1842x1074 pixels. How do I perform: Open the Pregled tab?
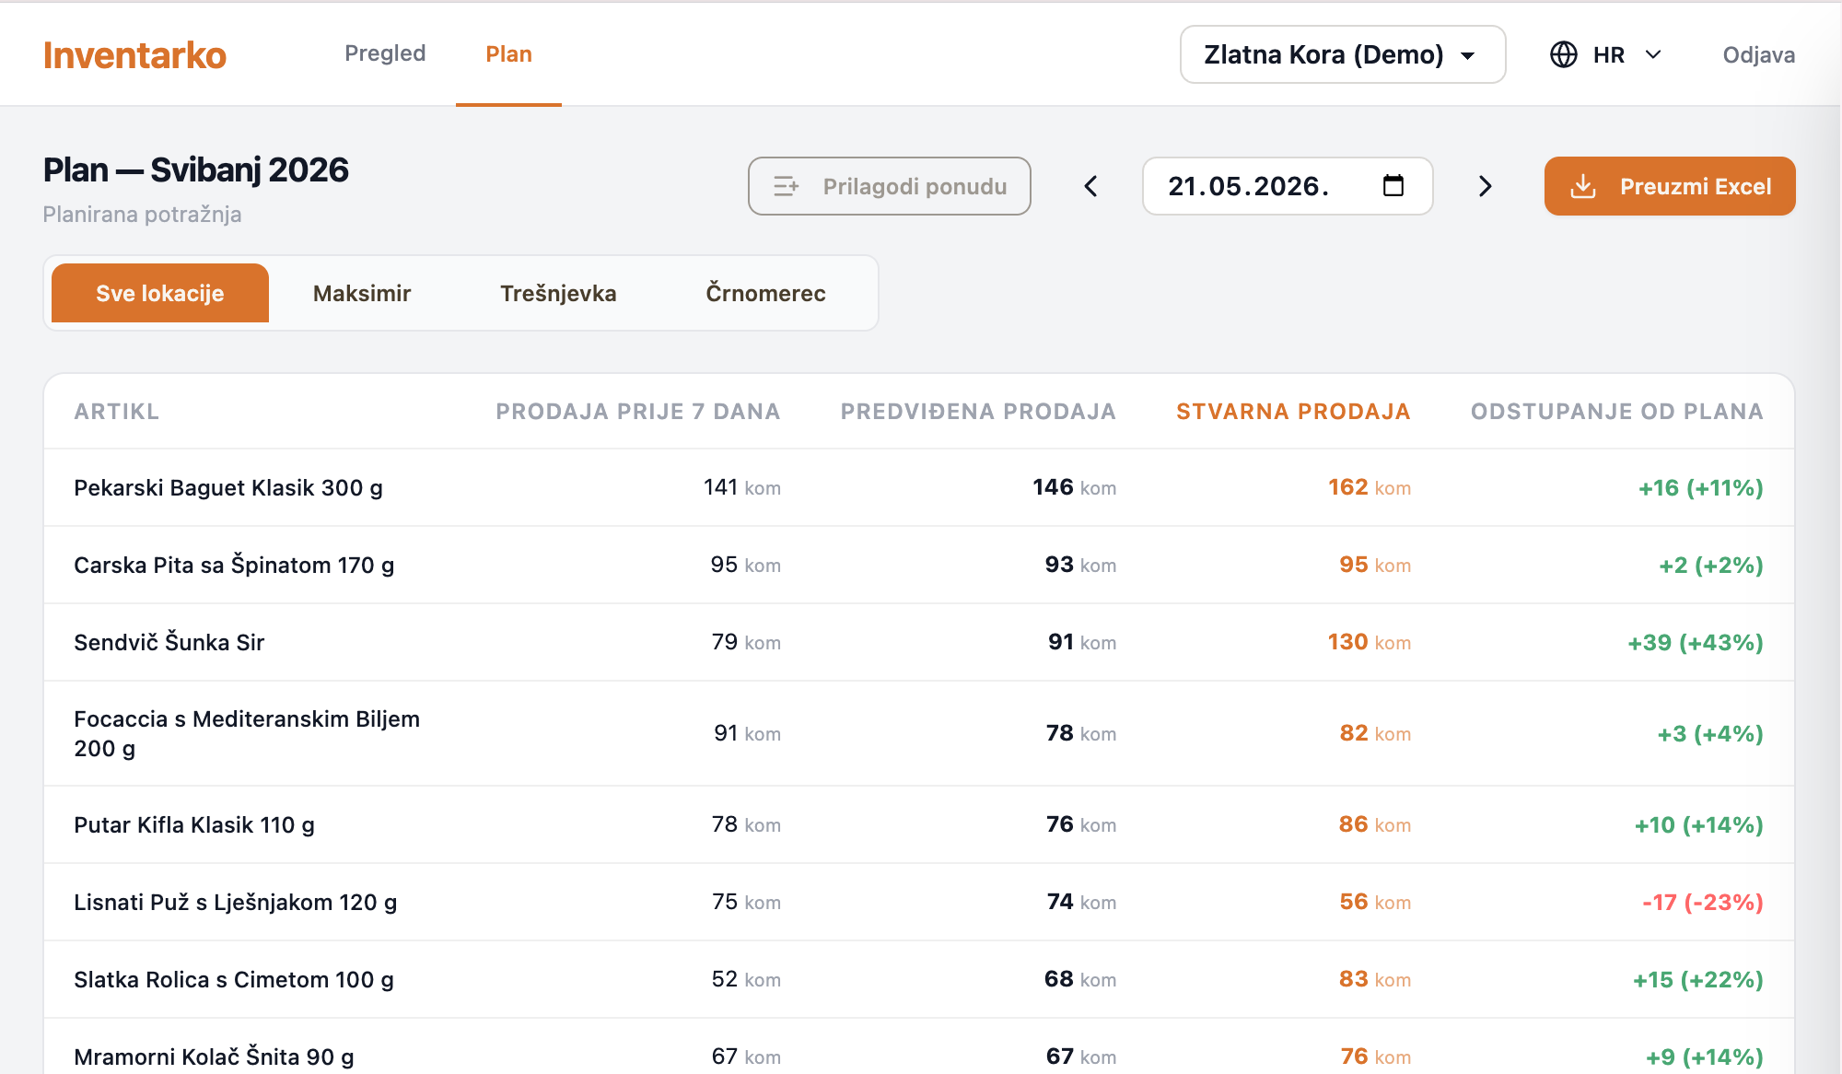pyautogui.click(x=385, y=53)
